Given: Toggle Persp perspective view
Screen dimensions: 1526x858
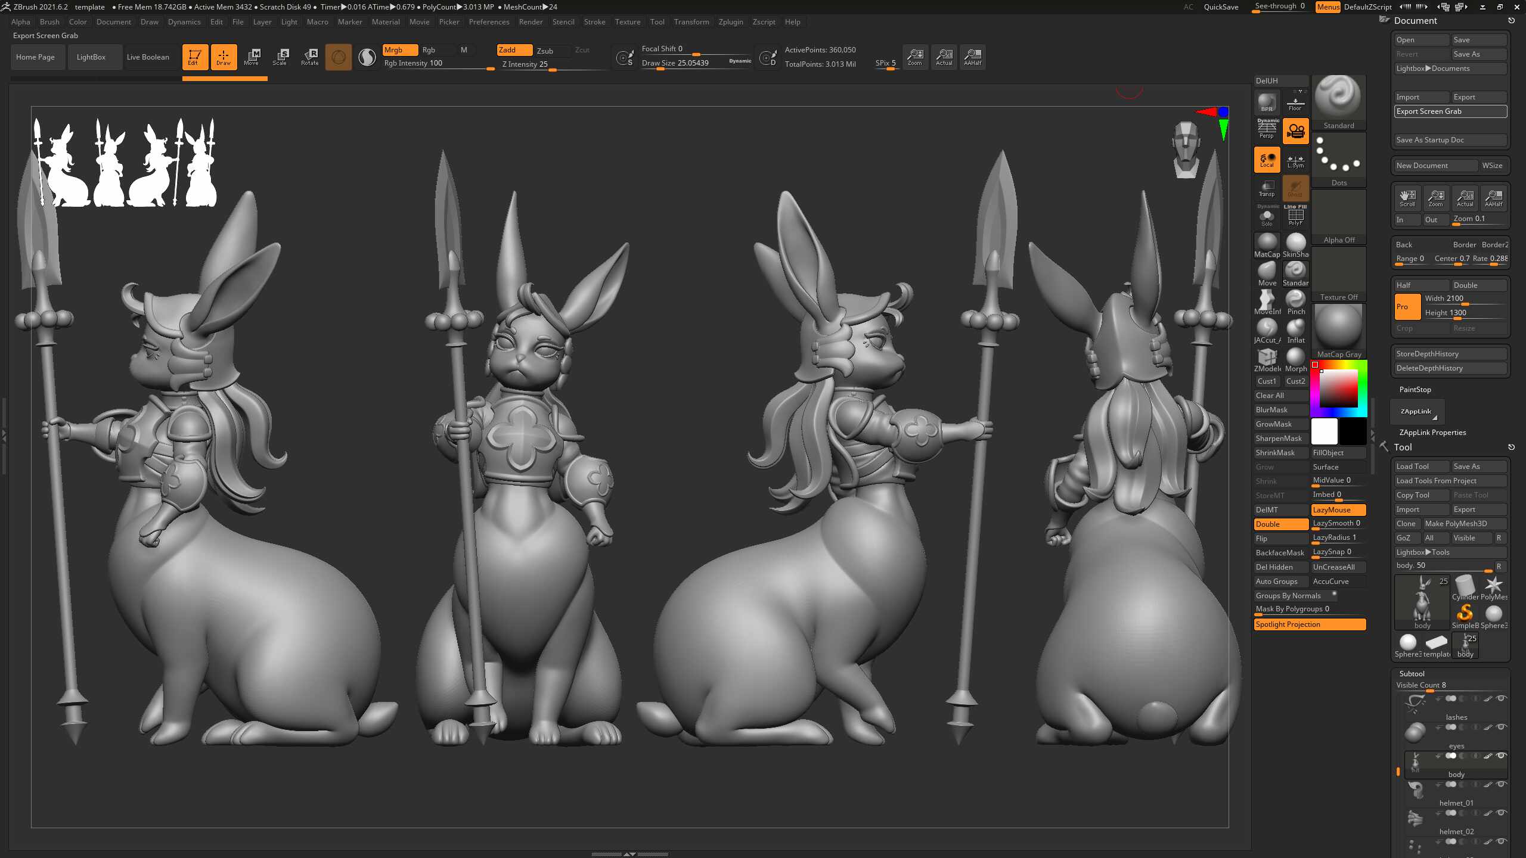Looking at the screenshot, I should point(1267,130).
